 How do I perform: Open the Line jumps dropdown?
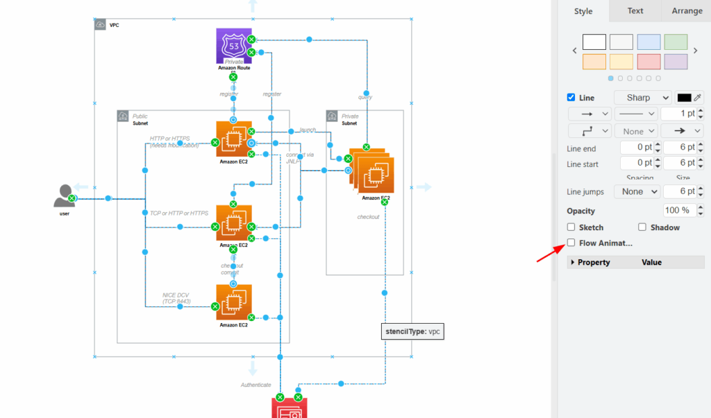click(637, 191)
